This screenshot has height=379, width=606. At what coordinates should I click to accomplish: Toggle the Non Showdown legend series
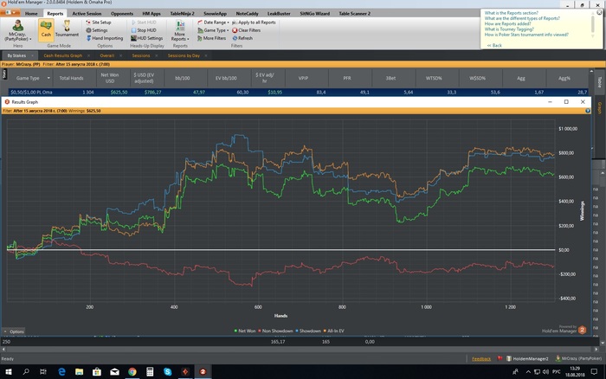pos(275,331)
